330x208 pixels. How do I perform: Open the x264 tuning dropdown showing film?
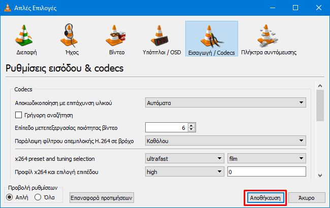(x=267, y=159)
